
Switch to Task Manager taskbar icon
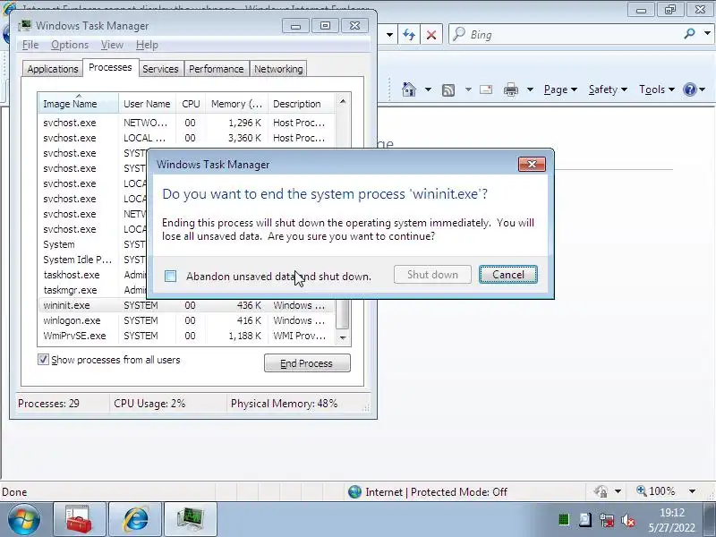[191, 519]
